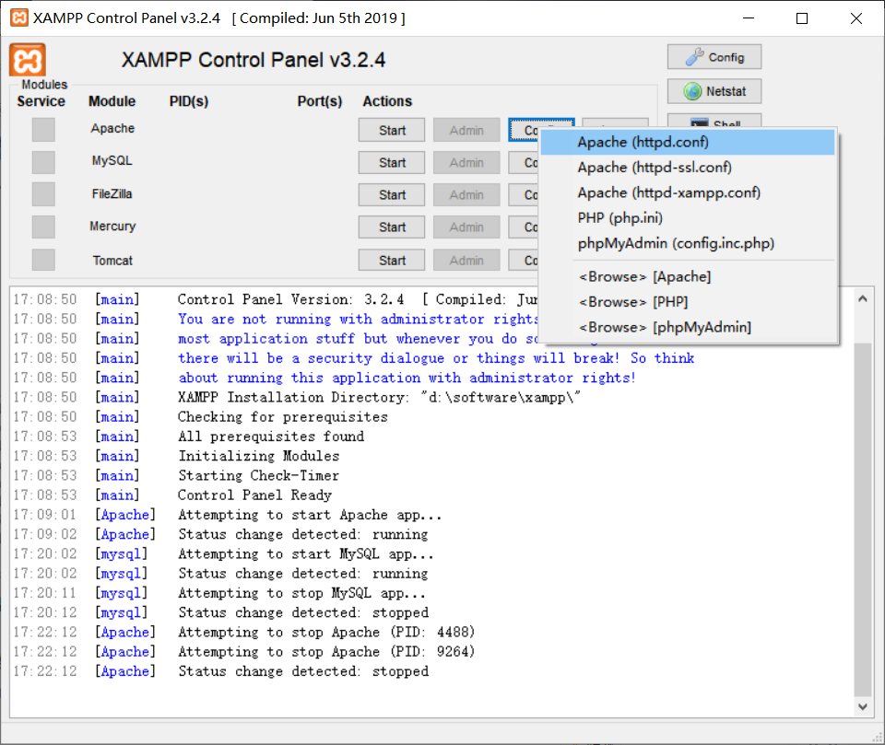
Task: Click log line 'Starting Check-Timer'
Action: coord(258,475)
